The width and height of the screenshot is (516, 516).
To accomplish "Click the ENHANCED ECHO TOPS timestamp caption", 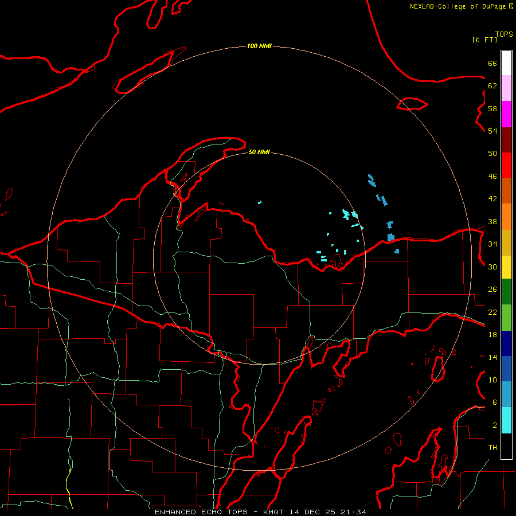I will pos(260,512).
